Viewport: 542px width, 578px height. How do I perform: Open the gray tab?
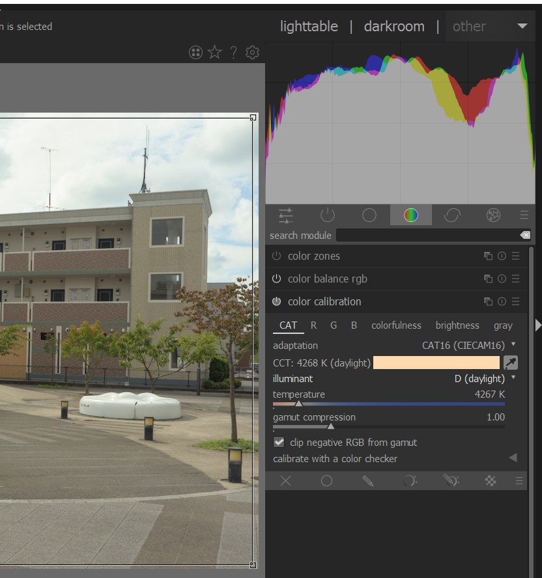pos(503,325)
